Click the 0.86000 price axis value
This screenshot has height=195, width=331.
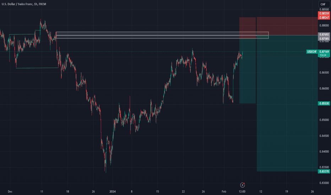coord(324,89)
